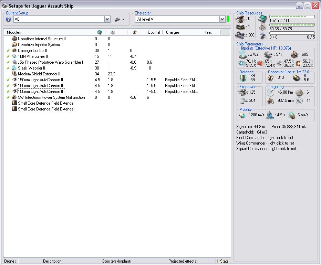Open the Current Setup dropdown showing AB

pyautogui.click(x=107, y=19)
